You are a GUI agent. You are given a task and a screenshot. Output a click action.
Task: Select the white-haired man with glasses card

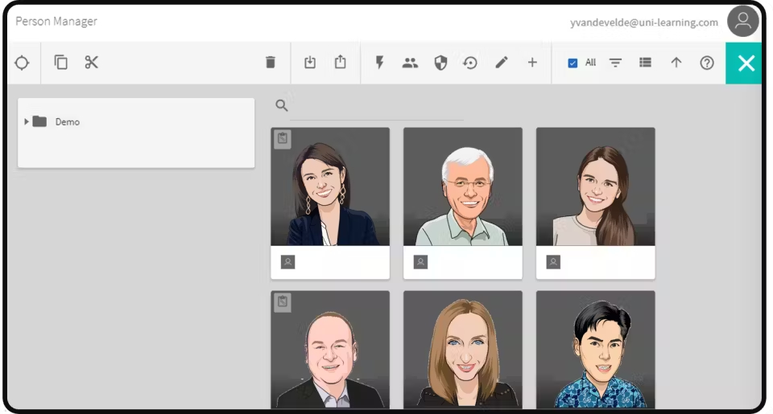pyautogui.click(x=462, y=203)
